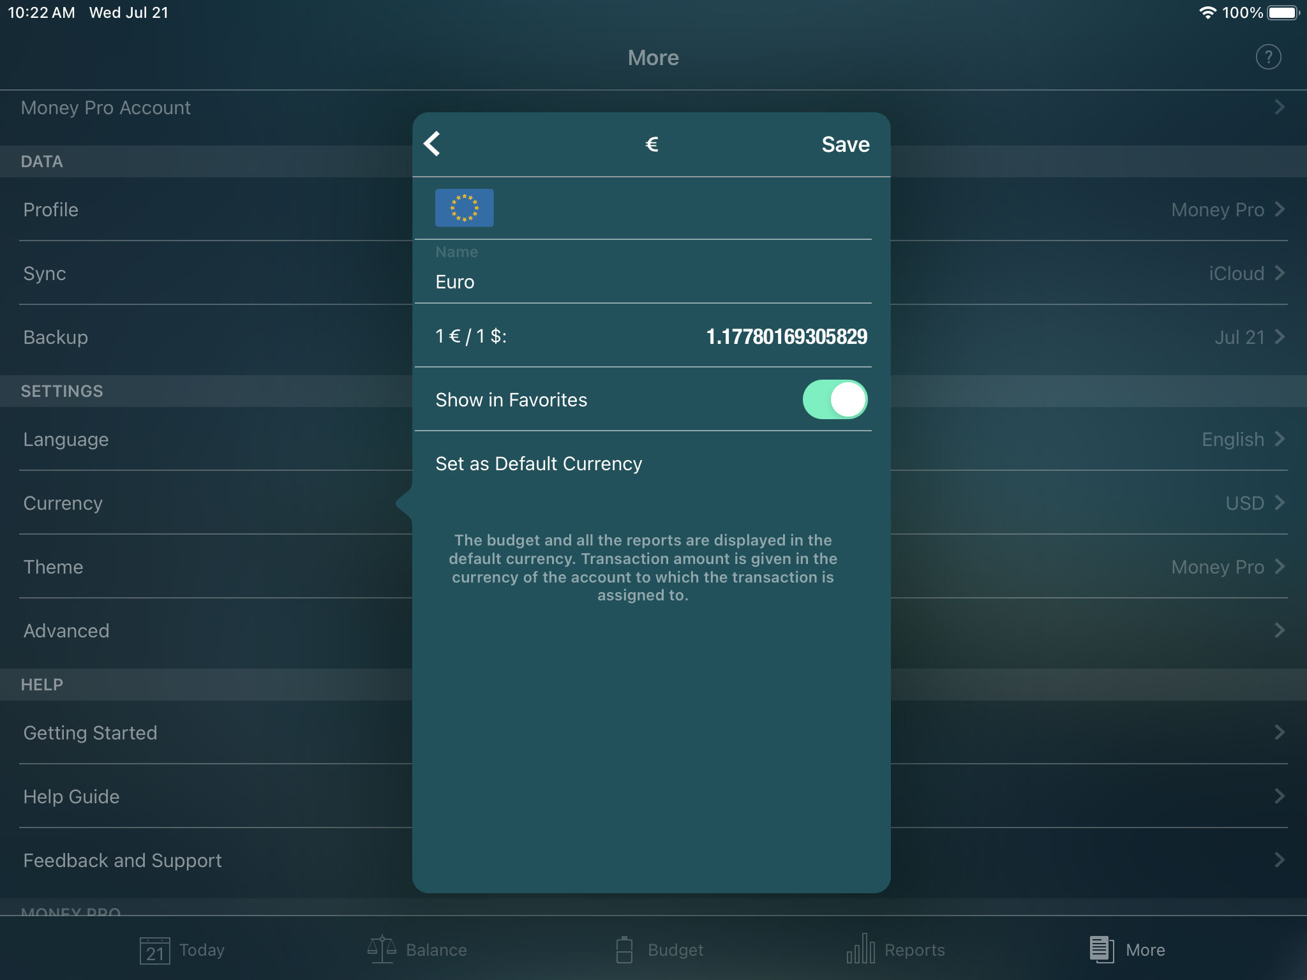Tap the Euro symbol in header
1307x980 pixels.
coord(652,143)
